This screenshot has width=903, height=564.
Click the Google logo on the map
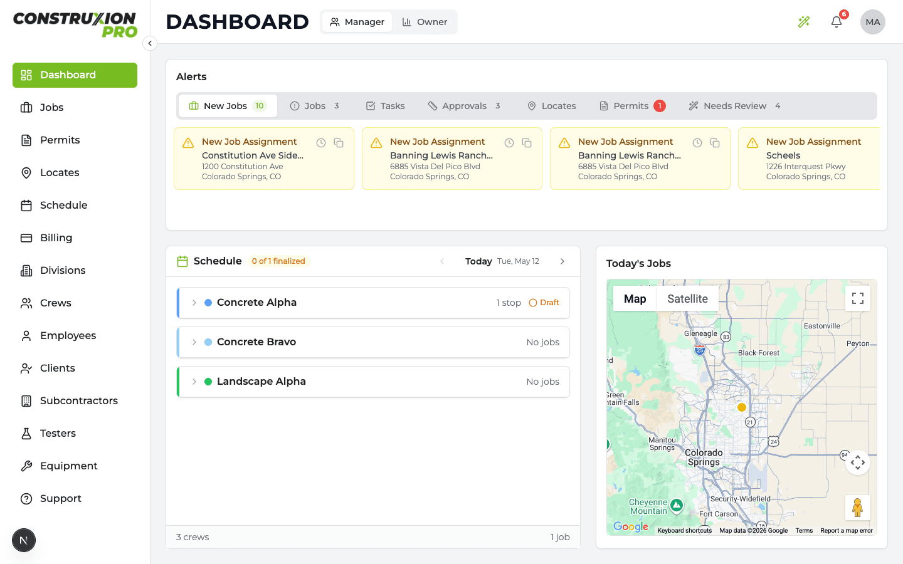[x=631, y=527]
